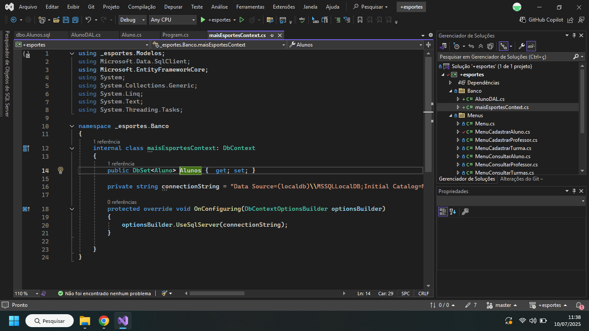
Task: Open the notifications bell in the status bar
Action: pyautogui.click(x=580, y=305)
